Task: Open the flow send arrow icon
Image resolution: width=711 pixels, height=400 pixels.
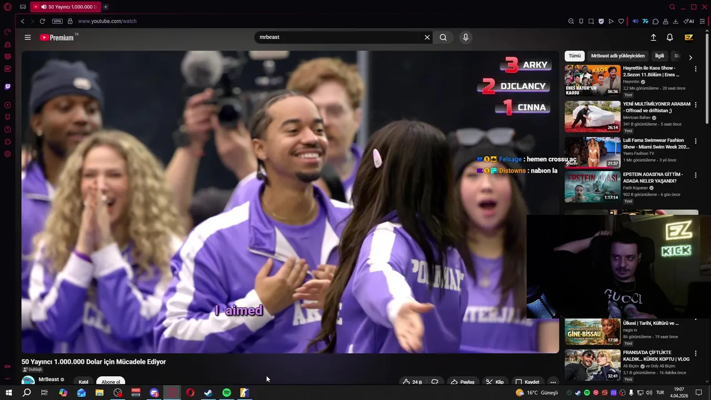Action: pyautogui.click(x=610, y=21)
